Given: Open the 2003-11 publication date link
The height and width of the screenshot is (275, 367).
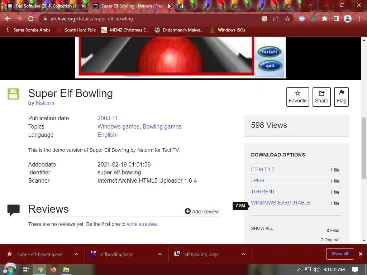Looking at the screenshot, I should pos(108,118).
